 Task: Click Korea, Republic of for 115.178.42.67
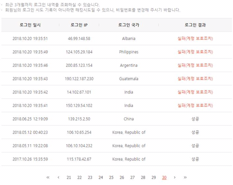(129, 159)
